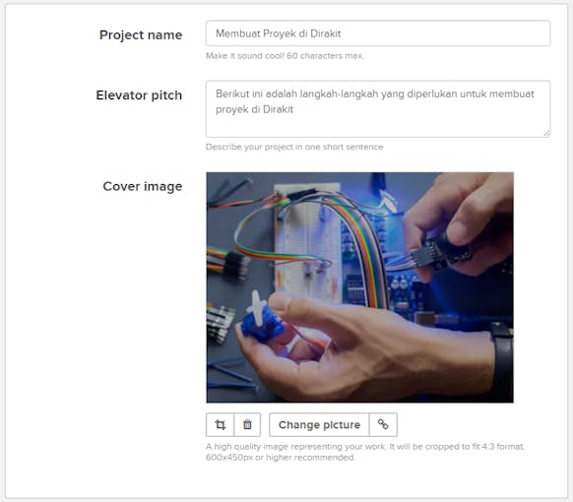Click the '60 characters max' hint text
This screenshot has height=502, width=573.
[325, 56]
